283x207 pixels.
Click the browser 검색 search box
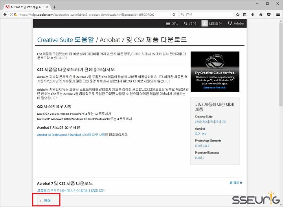(x=206, y=15)
